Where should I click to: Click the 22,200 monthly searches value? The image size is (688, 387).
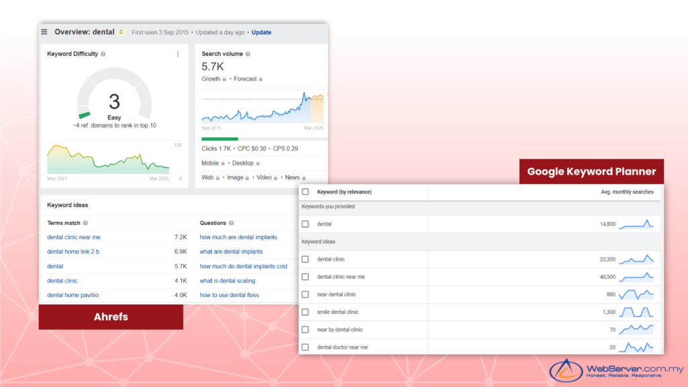click(x=607, y=259)
